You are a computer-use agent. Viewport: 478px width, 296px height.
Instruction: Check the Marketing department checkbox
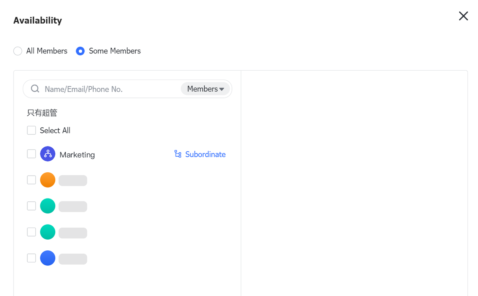31,154
